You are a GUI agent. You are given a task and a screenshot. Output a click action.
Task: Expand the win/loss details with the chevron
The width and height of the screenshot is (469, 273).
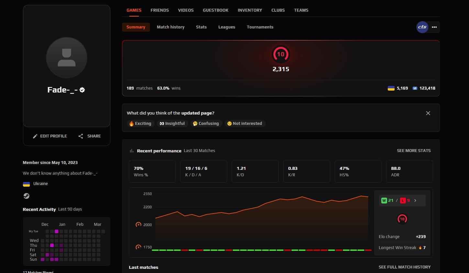[x=415, y=200]
